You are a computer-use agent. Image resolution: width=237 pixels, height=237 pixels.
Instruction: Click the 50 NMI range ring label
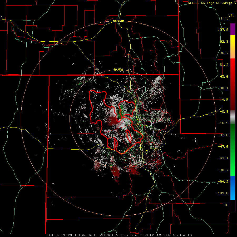click(x=118, y=70)
